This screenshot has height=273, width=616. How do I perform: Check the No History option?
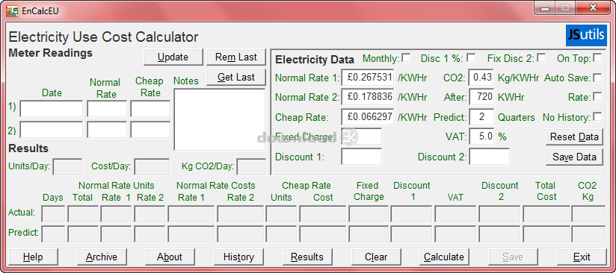(x=597, y=117)
